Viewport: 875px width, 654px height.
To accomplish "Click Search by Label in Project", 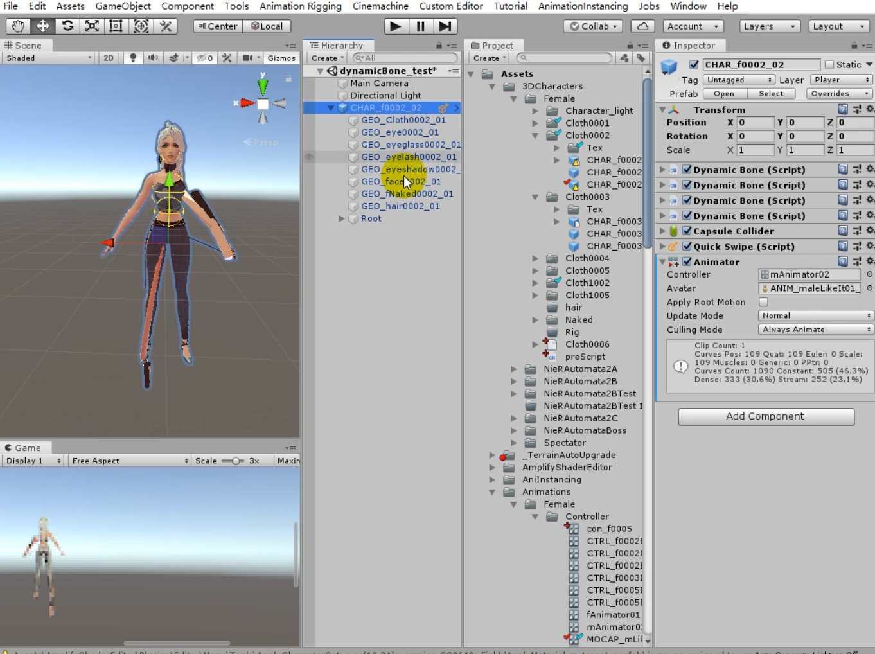I will (641, 58).
